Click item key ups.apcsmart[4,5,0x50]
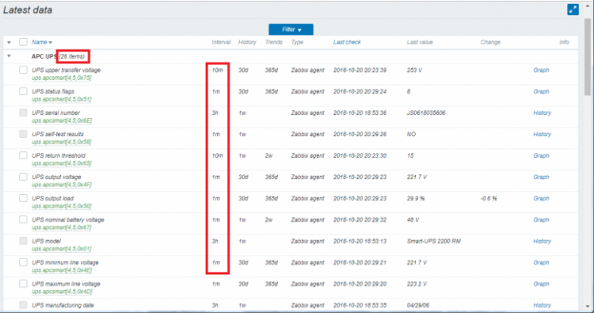The image size is (594, 313). click(61, 206)
